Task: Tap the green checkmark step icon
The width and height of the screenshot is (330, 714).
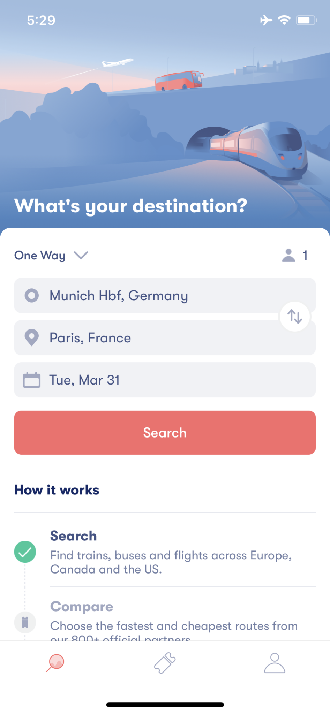Action: [25, 552]
